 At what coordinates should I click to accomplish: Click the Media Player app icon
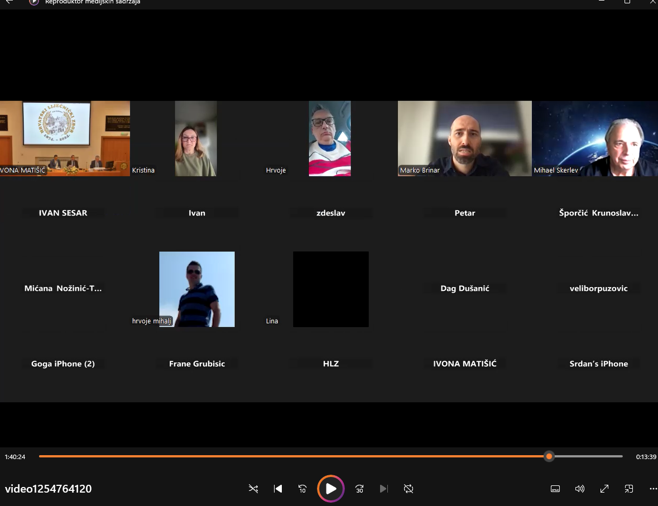pos(33,2)
